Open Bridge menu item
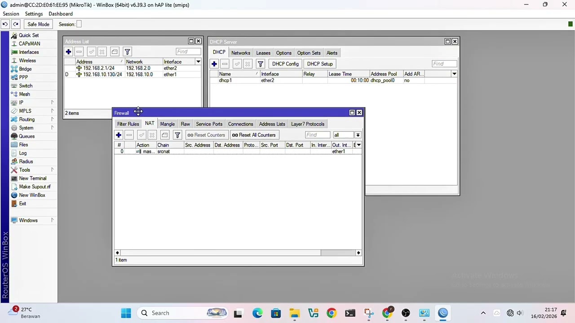This screenshot has height=323, width=575. (x=25, y=69)
